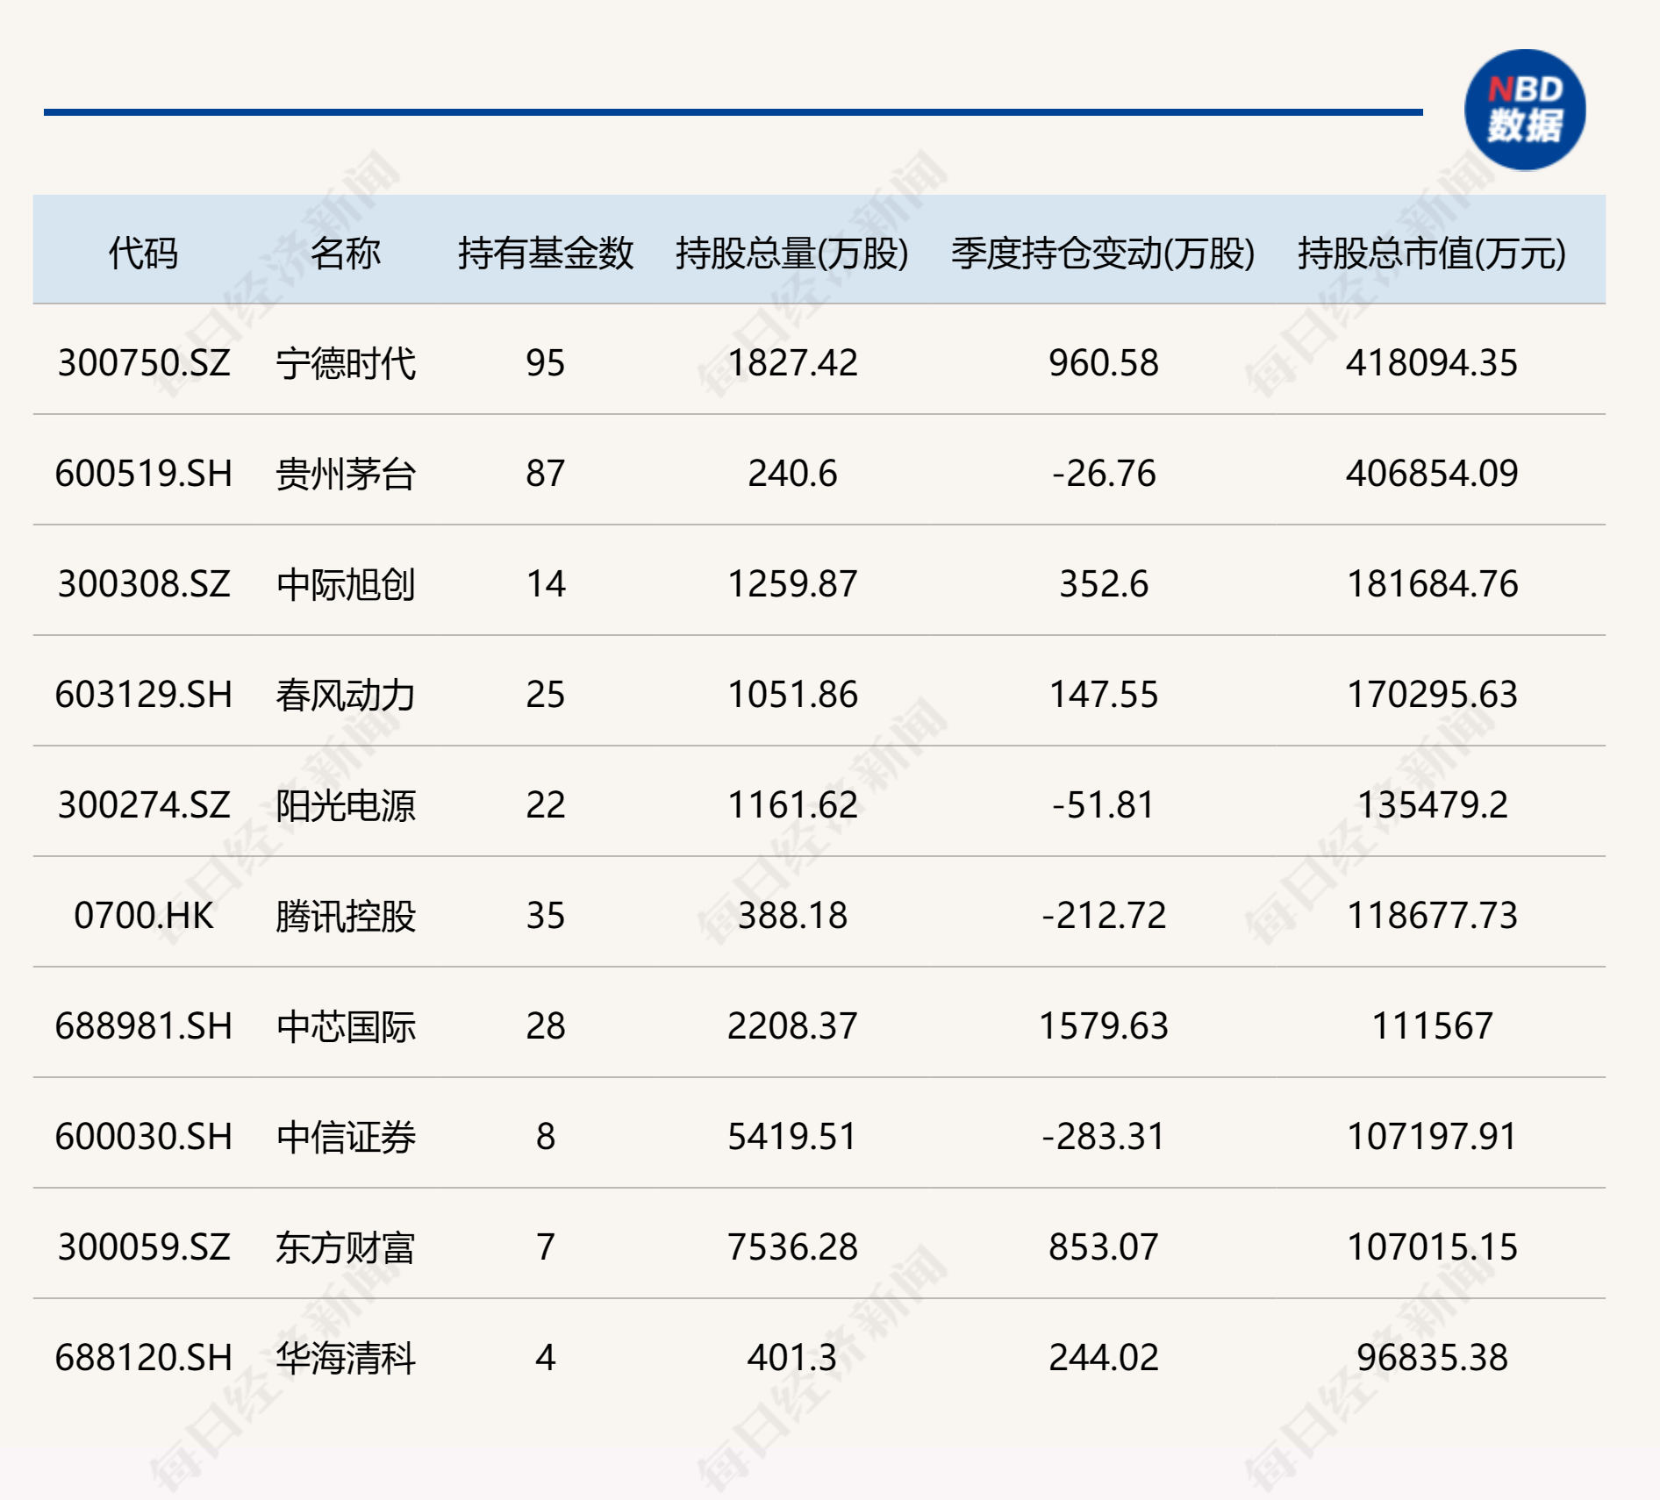
Task: Click the name 贵州茅台
Action: tap(346, 474)
